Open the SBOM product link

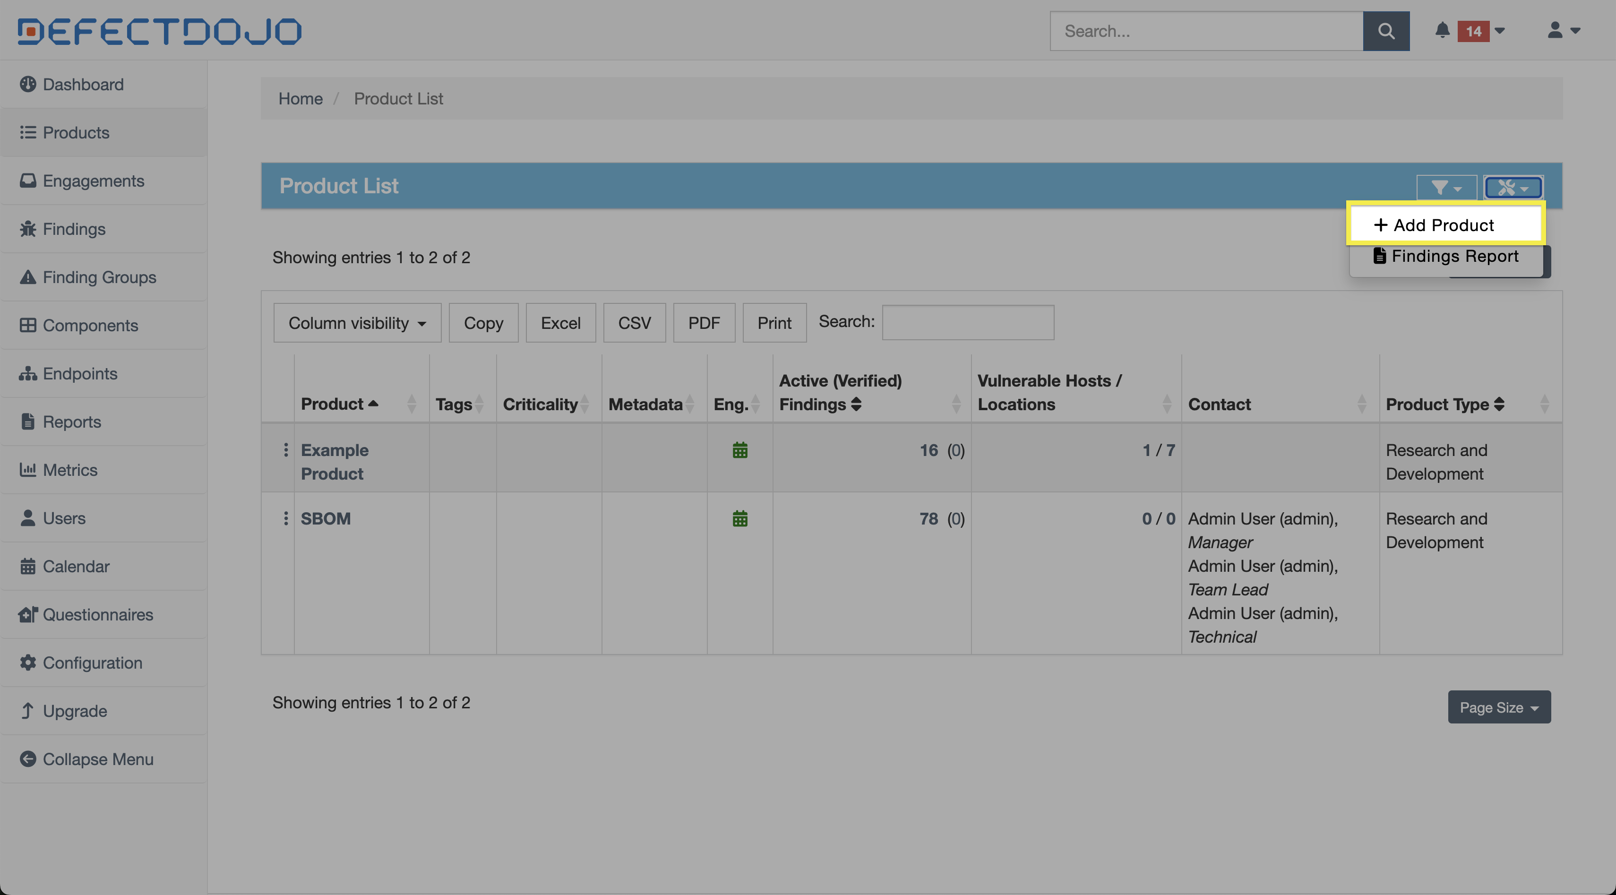coord(326,519)
